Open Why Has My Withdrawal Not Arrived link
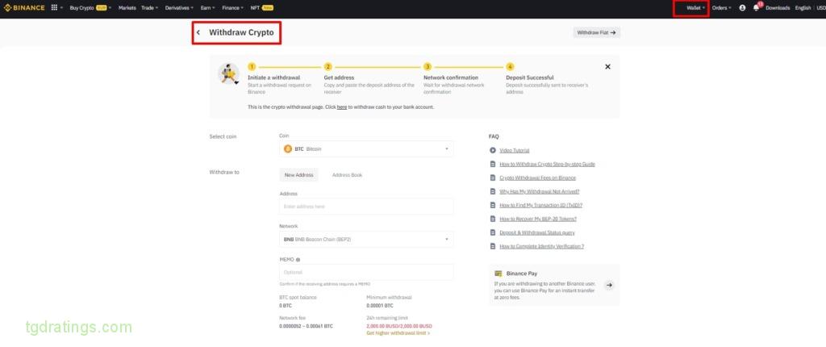 click(540, 191)
